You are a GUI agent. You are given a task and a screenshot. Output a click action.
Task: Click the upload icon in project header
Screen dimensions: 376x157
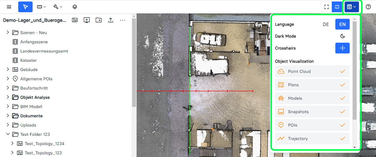111,20
